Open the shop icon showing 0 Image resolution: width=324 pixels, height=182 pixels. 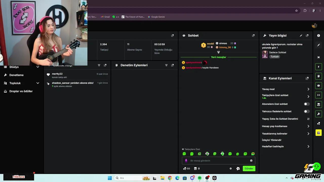tap(197, 169)
